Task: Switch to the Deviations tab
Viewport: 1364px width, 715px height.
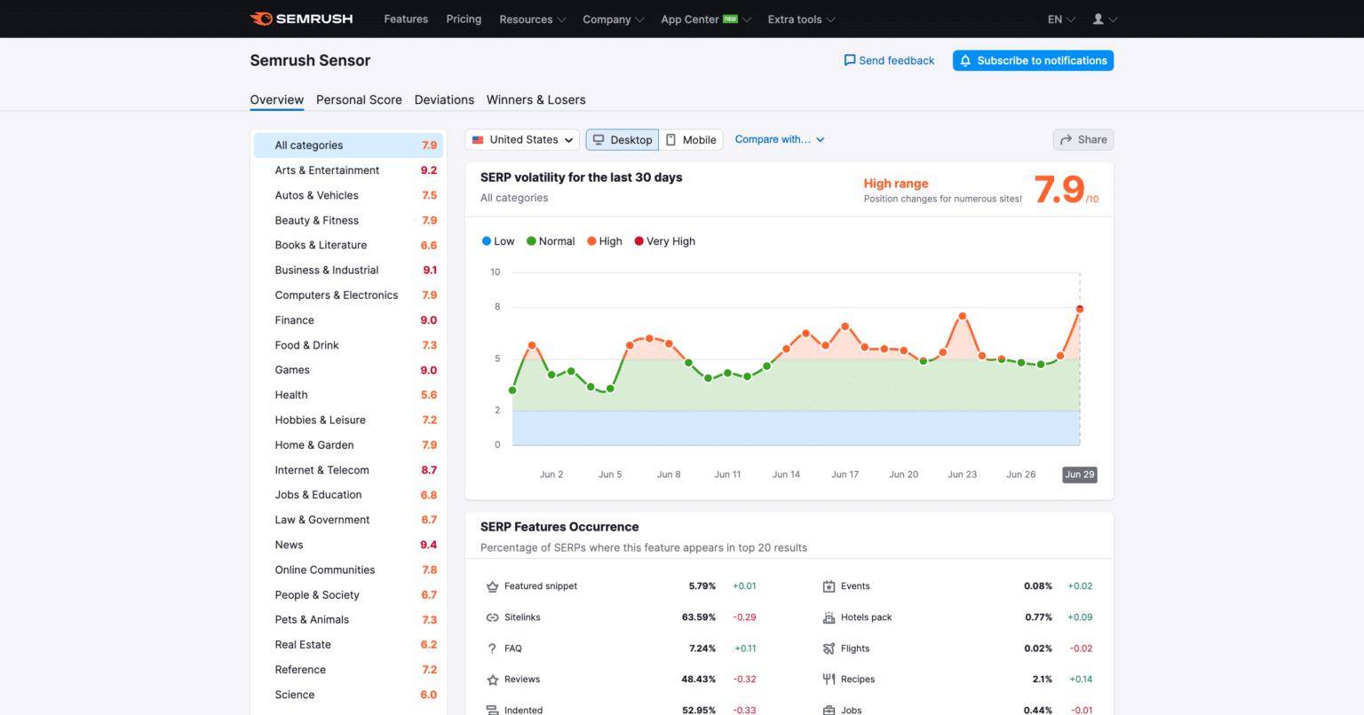Action: pos(444,99)
